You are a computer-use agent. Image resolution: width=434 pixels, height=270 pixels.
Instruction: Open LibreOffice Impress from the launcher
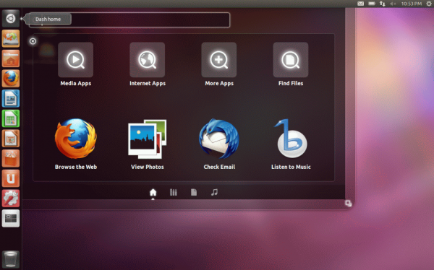pos(11,138)
